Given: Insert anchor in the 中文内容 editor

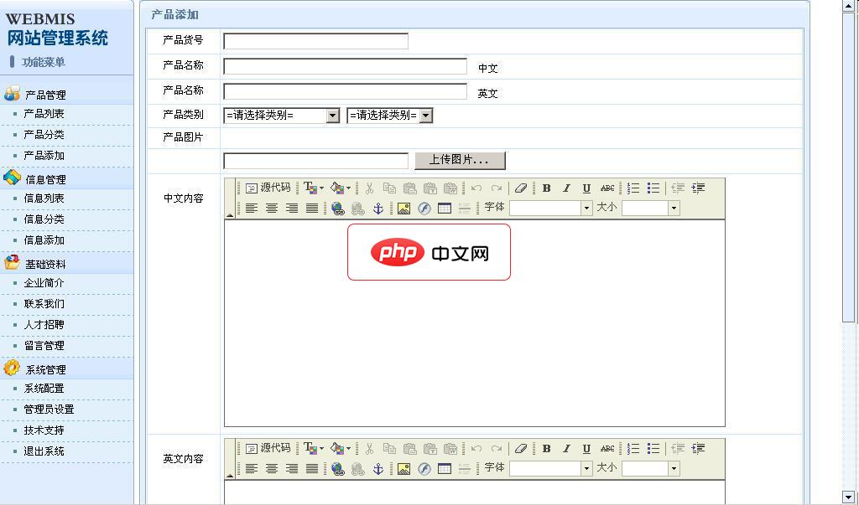Looking at the screenshot, I should [x=378, y=209].
